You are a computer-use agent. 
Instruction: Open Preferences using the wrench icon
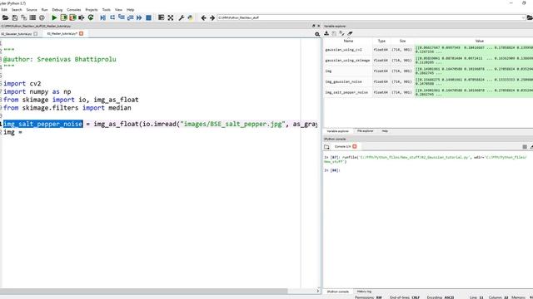click(x=182, y=17)
